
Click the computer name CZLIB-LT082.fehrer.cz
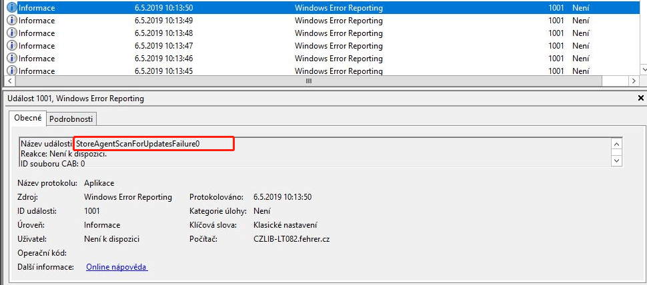[291, 239]
